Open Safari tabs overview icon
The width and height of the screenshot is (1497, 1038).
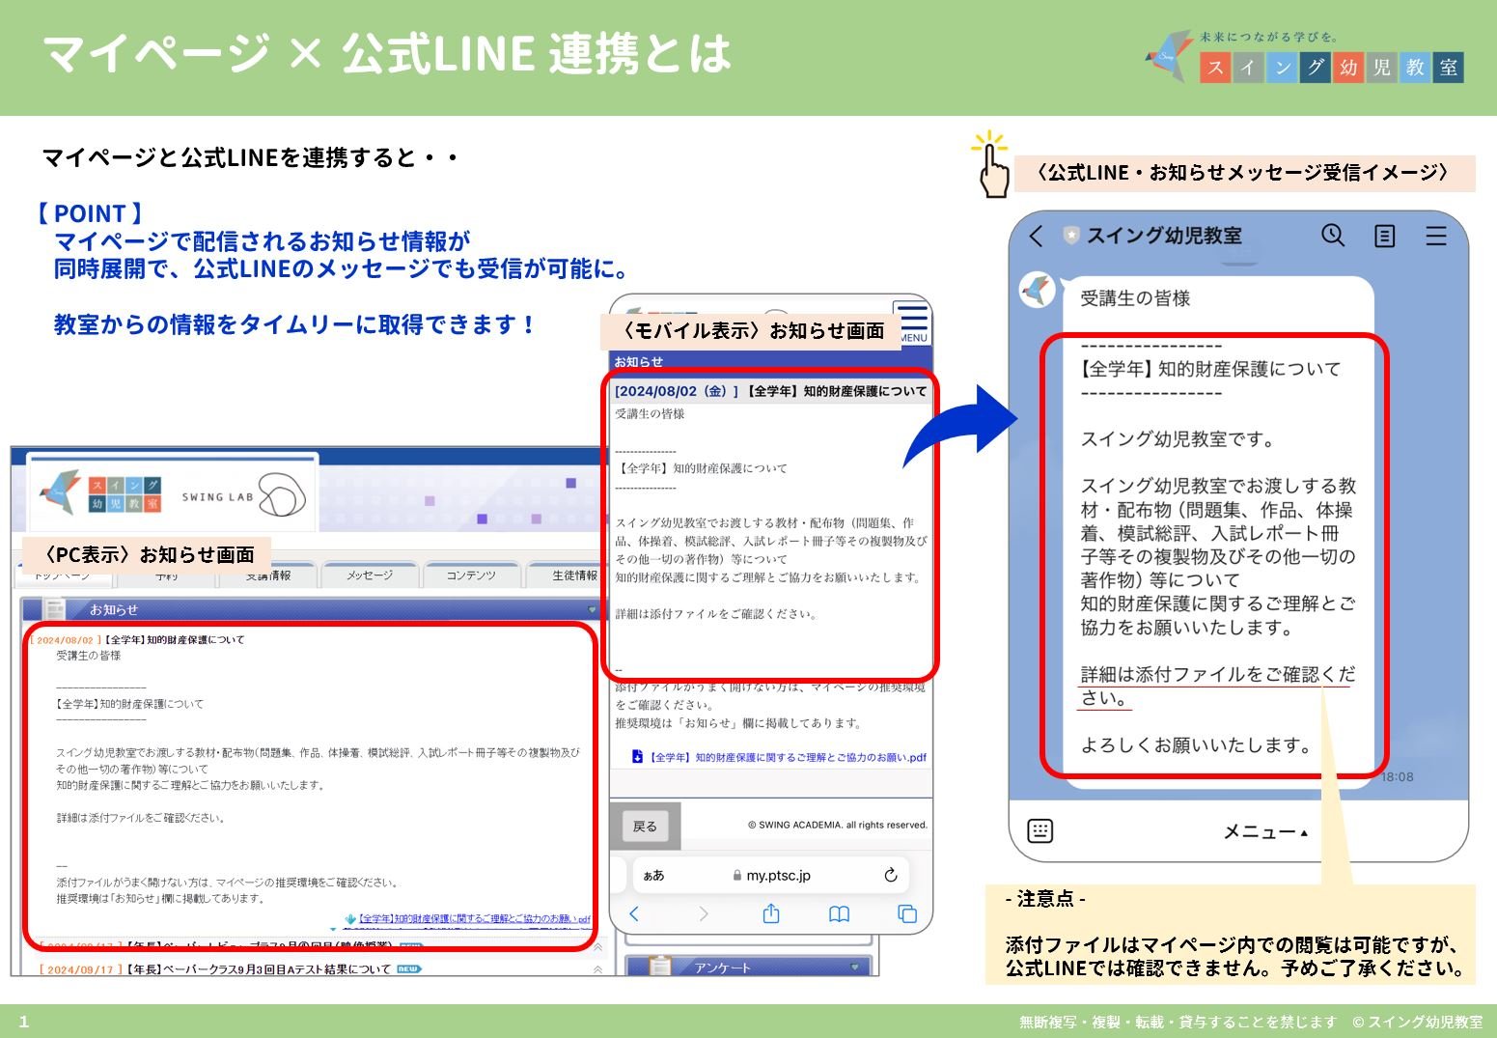click(907, 913)
